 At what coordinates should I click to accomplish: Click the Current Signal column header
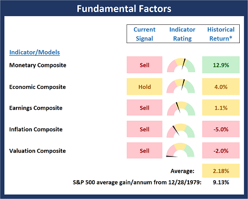144,34
